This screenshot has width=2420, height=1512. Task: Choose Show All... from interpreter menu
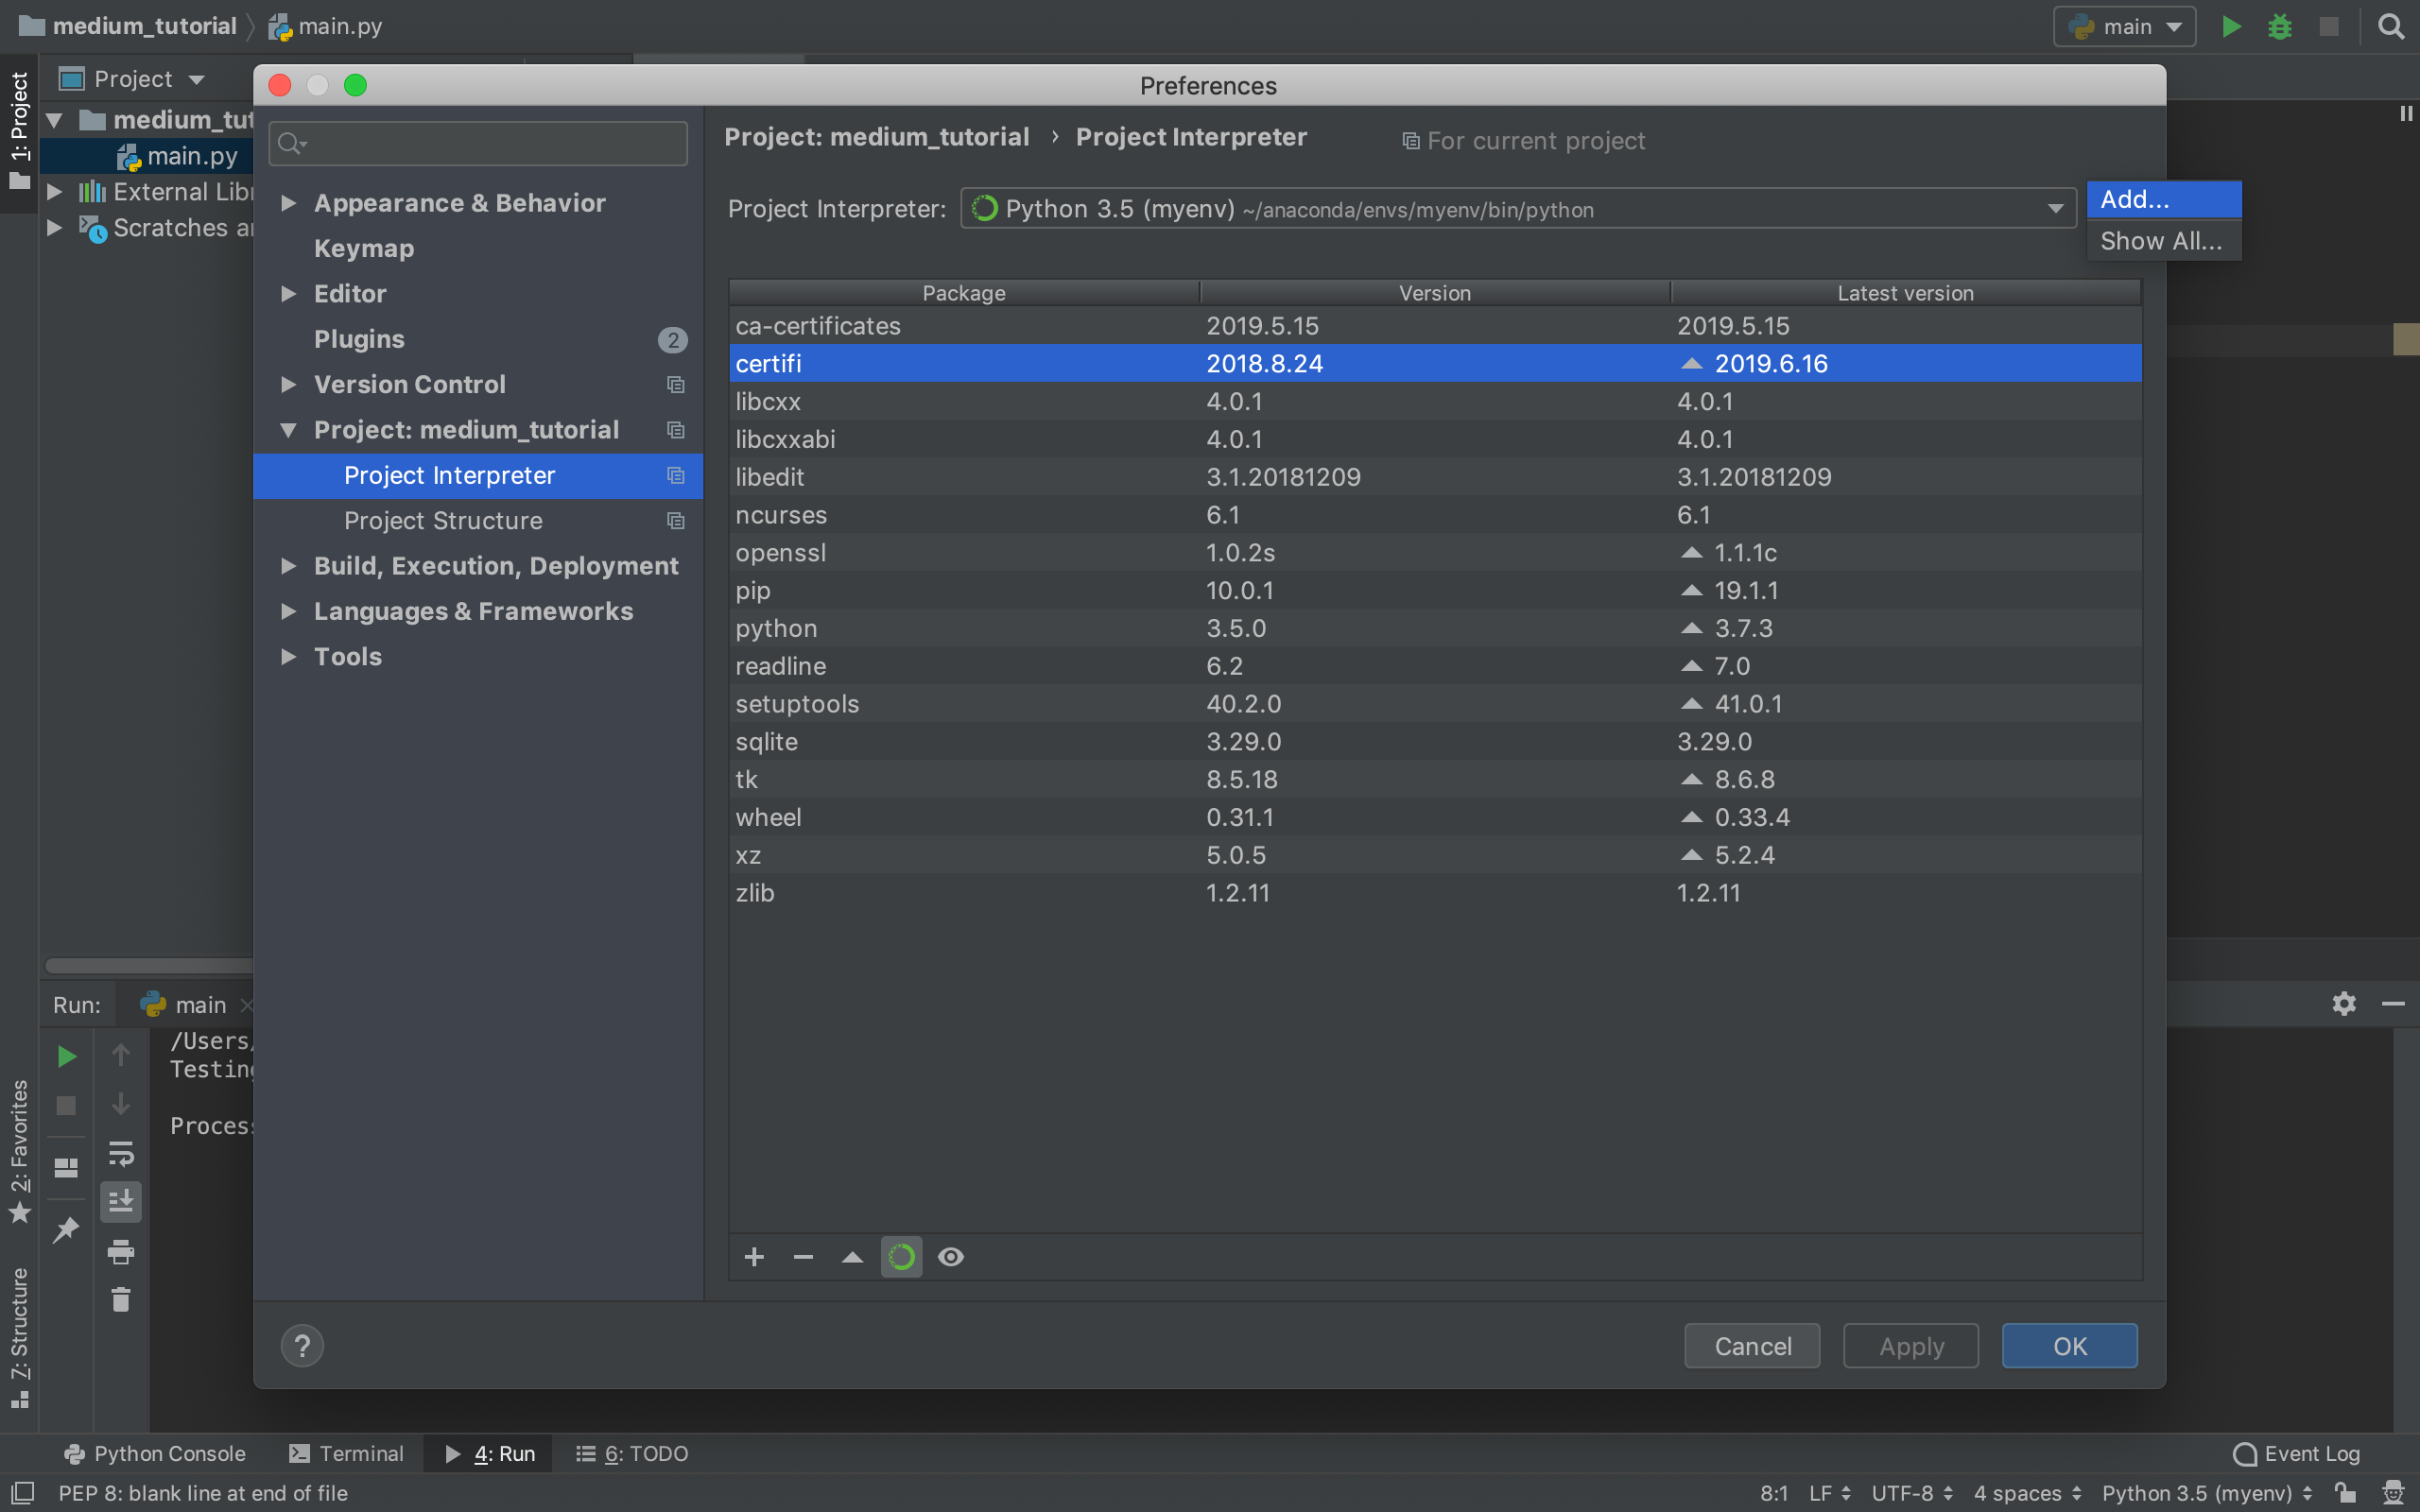tap(2164, 241)
